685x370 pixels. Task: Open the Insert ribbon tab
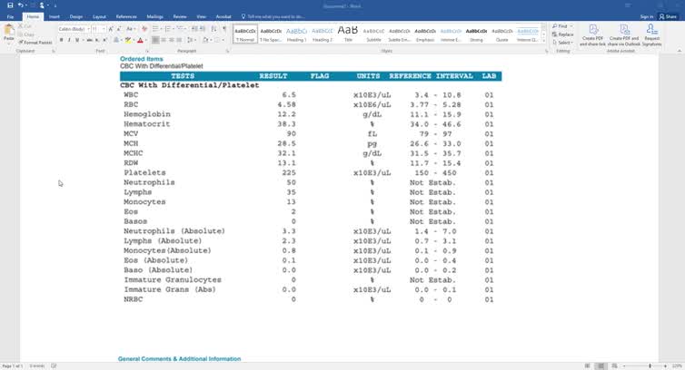pos(55,16)
